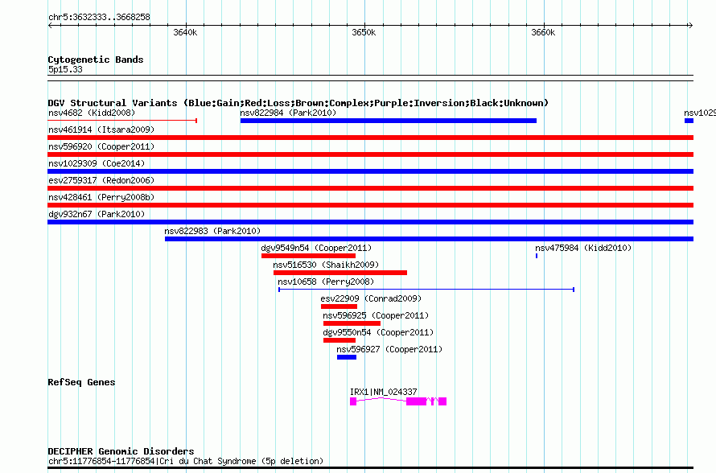Open variant nsv4682 (Kidd2008) label
This screenshot has height=473, width=716.
click(92, 113)
